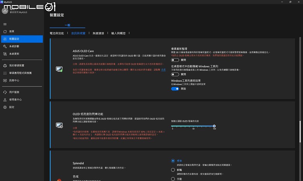Image resolution: width=303 pixels, height=181 pixels.
Task: Switch to 輸入與觸控 sub-tab
Action: click(118, 33)
